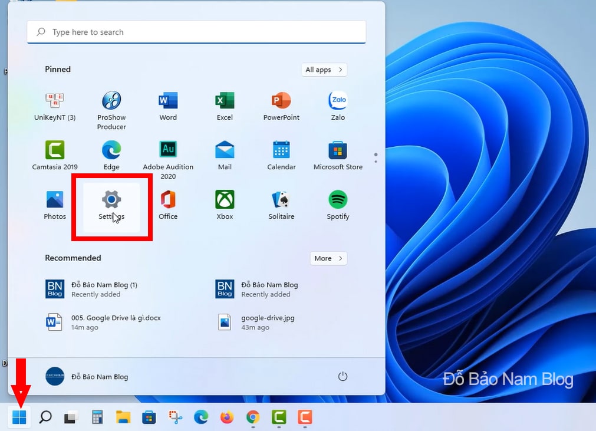
Task: Open 005. Google Drive là gì.docx
Action: [103, 323]
